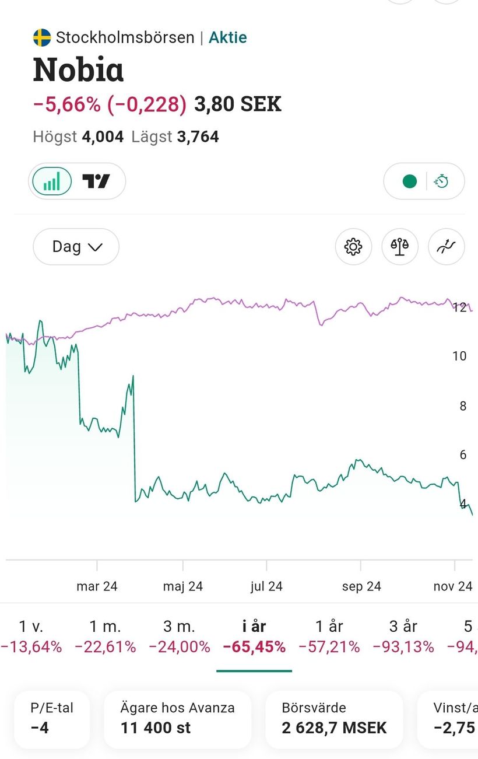This screenshot has width=478, height=759.
Task: Open the technical indicators icon
Action: 446,247
